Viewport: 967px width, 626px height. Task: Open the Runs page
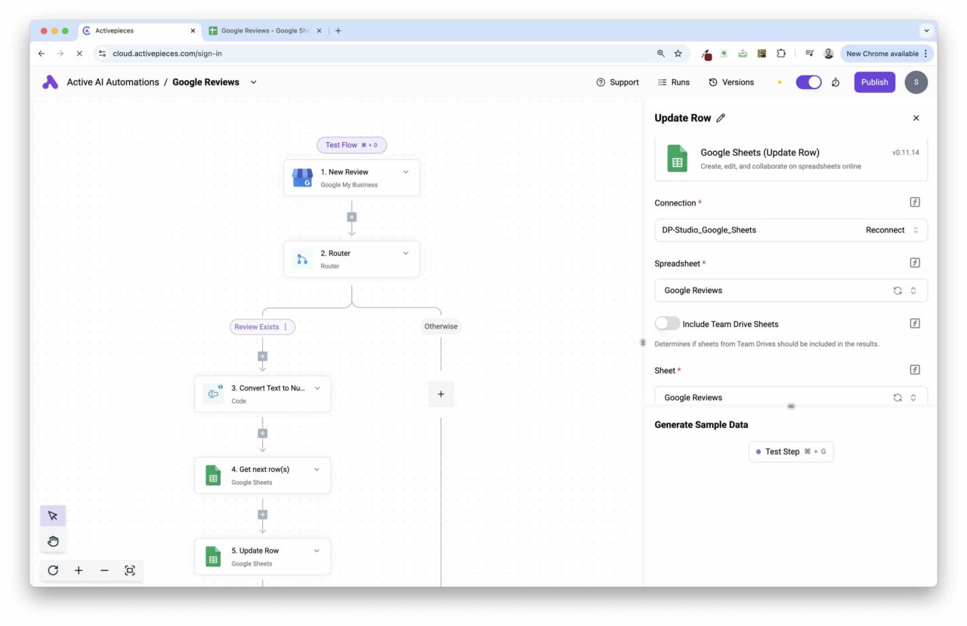point(674,82)
